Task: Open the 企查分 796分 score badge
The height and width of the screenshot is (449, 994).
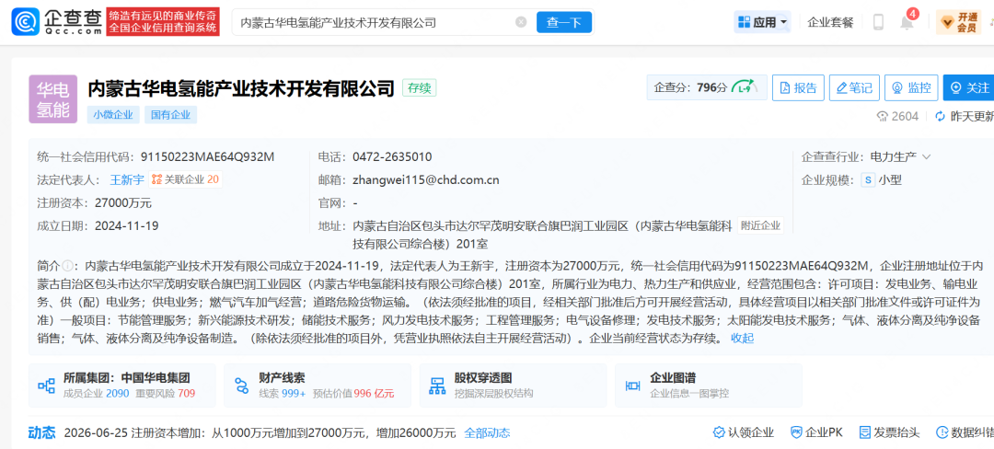Action: click(x=707, y=87)
